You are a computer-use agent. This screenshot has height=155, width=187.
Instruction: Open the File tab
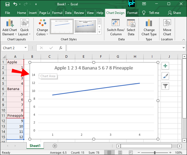tap(7, 13)
